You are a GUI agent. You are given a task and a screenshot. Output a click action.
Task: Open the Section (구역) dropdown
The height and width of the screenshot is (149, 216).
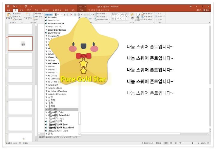tap(36, 19)
